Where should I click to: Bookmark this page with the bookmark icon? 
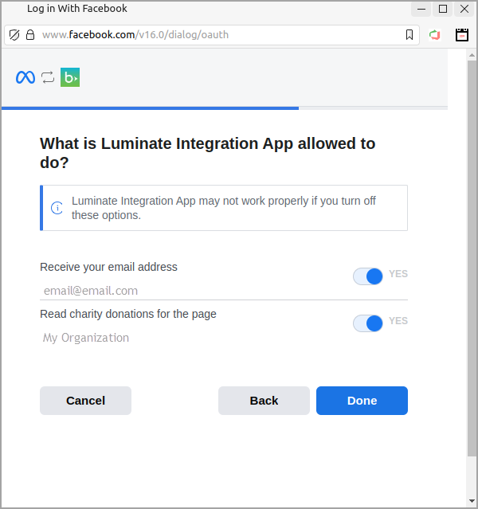pyautogui.click(x=409, y=35)
